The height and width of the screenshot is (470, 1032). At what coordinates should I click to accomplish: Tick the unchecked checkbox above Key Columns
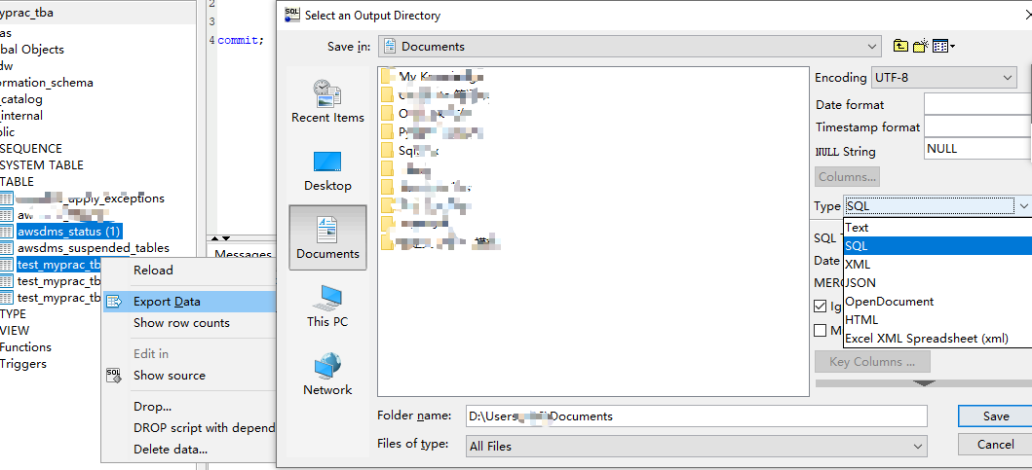coord(821,331)
